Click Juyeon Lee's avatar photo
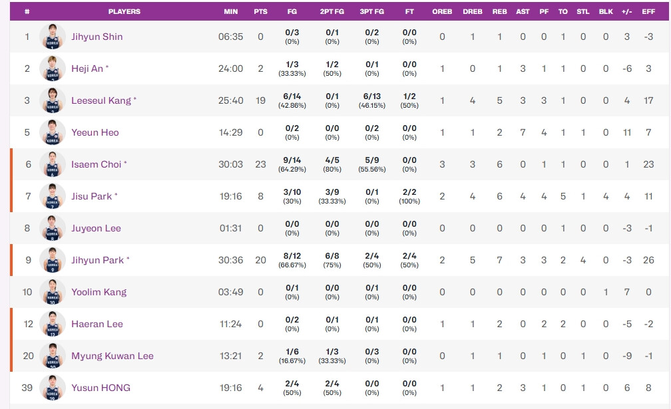671x409 pixels. [53, 228]
